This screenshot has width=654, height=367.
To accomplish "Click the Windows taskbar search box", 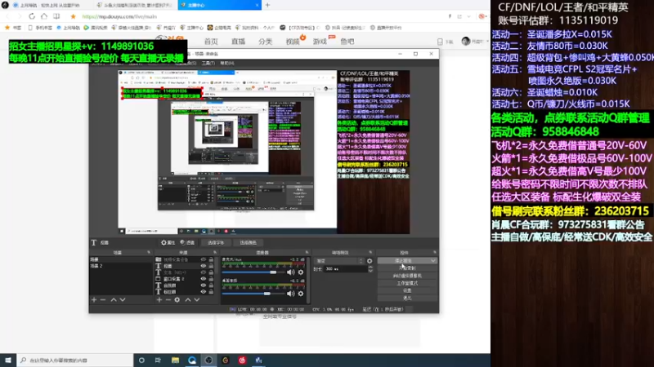I will tap(74, 360).
